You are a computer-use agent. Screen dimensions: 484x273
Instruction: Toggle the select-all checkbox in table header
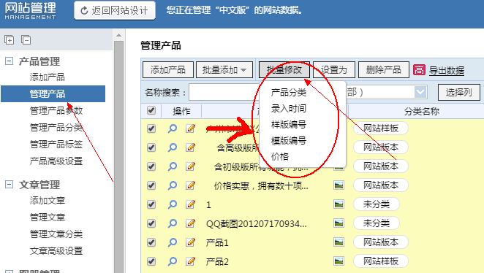point(151,110)
